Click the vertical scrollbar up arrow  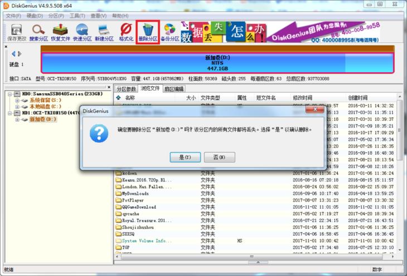(x=400, y=96)
